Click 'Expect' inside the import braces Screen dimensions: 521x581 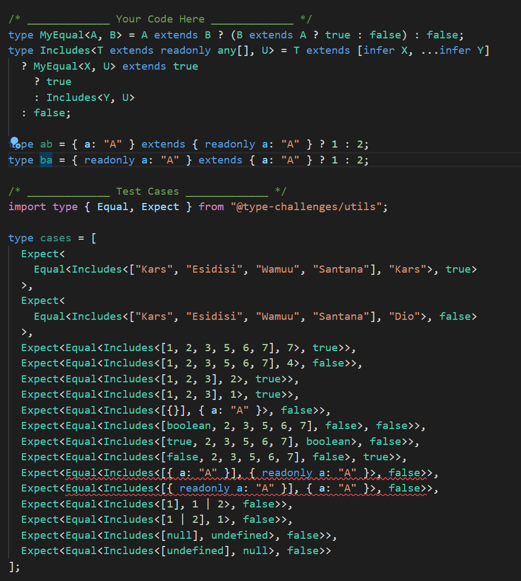pyautogui.click(x=160, y=207)
